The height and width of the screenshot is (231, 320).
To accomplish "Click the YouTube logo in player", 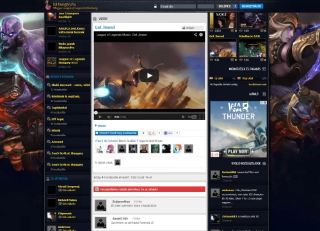I will coord(192,117).
